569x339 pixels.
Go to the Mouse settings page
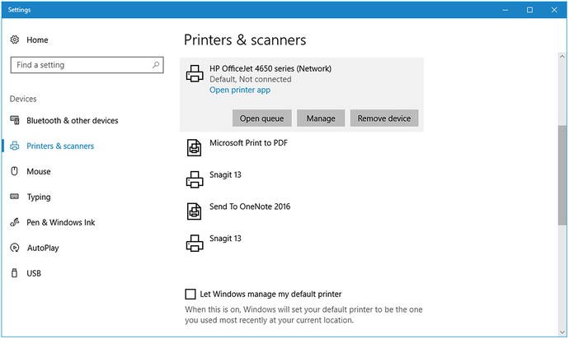point(39,171)
